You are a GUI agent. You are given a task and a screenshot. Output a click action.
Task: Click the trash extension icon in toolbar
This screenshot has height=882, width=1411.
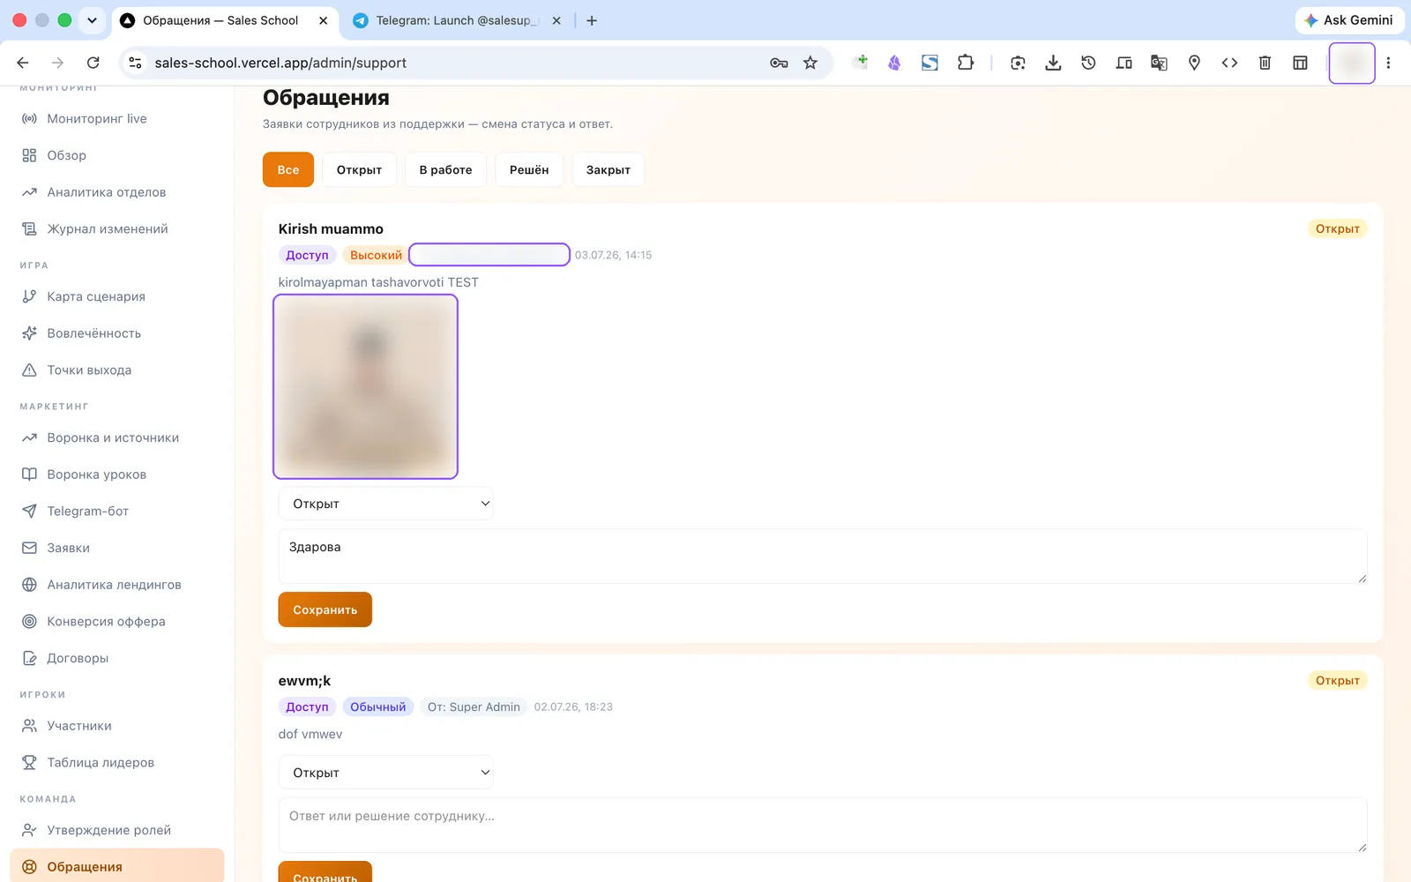[x=1265, y=63]
